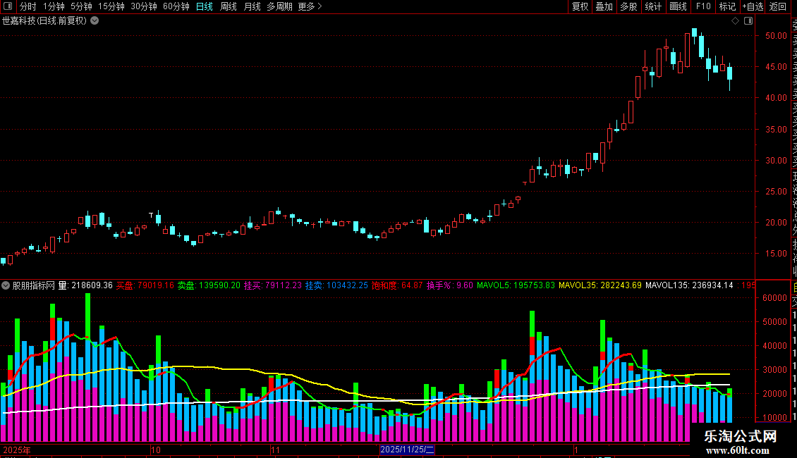Click the 饱和度: 64.87 value

pyautogui.click(x=397, y=285)
